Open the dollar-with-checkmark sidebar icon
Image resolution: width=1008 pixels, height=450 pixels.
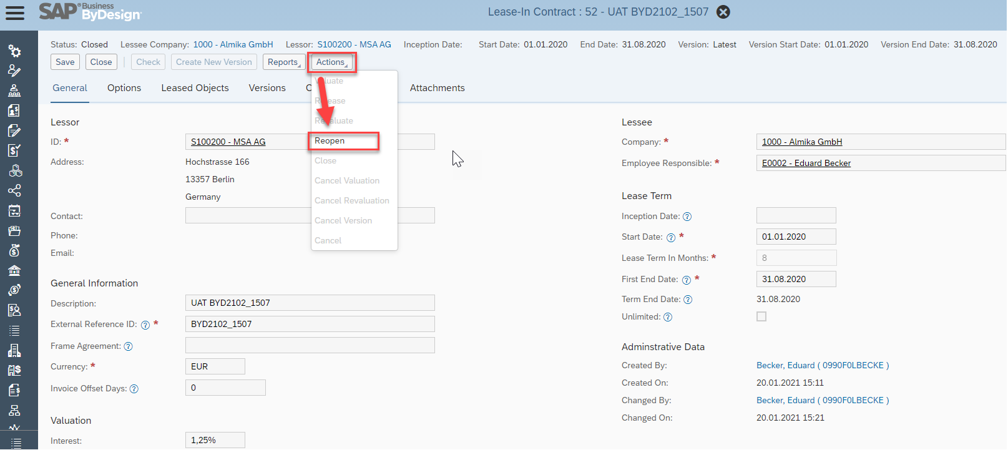(x=14, y=150)
